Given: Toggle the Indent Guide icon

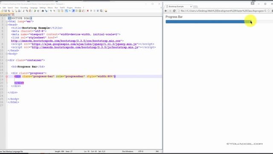Looking at the screenshot, I should pos(73,11).
